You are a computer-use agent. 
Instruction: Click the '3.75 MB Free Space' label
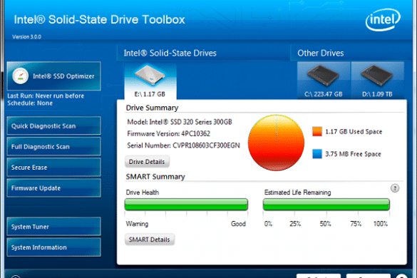(353, 154)
